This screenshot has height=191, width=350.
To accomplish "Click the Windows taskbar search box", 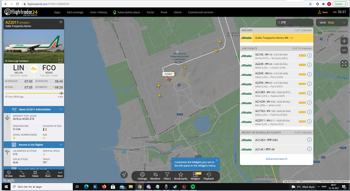I will 42,187.
